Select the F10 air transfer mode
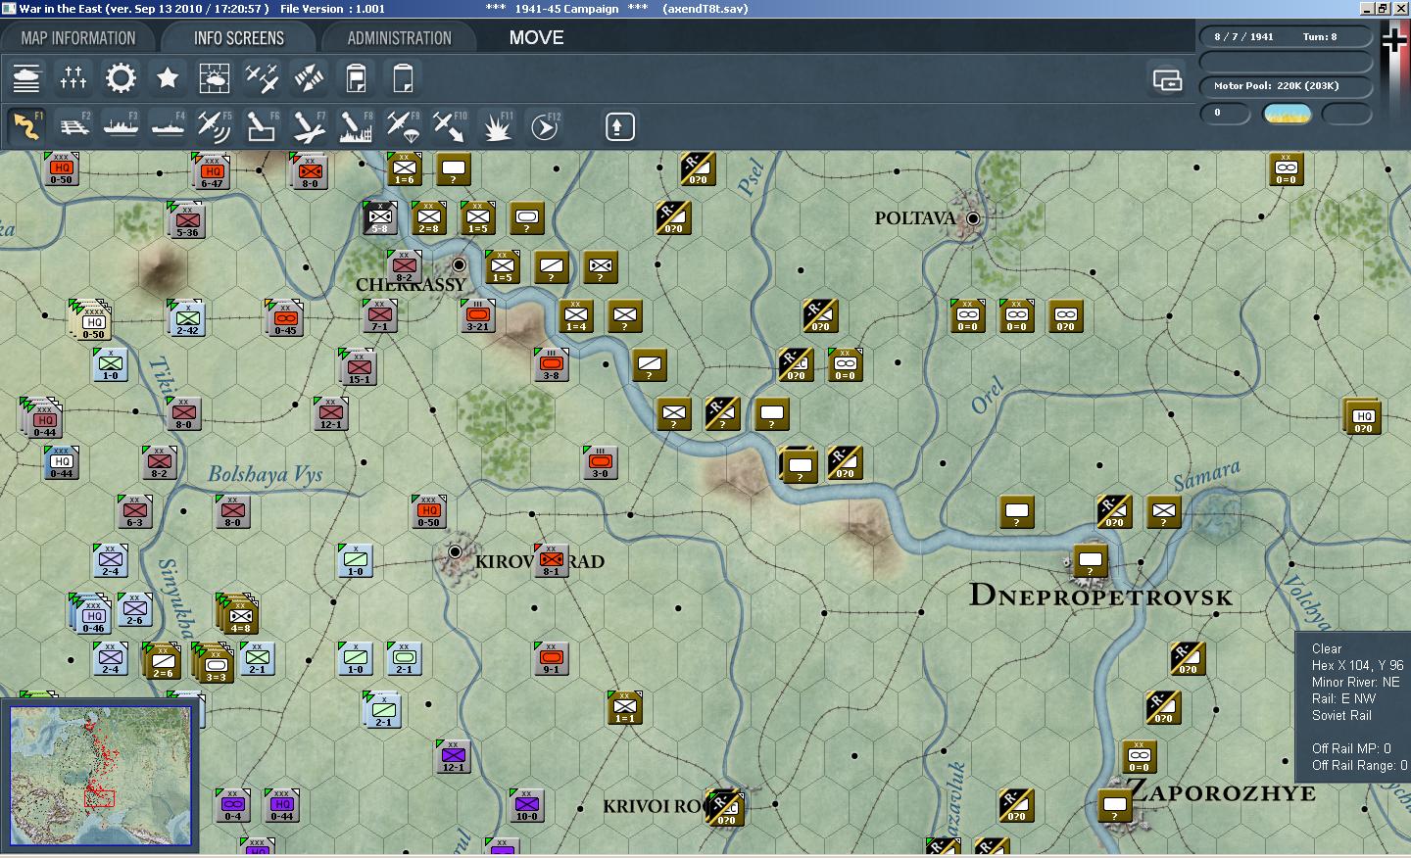Viewport: 1411px width, 858px height. coord(450,126)
